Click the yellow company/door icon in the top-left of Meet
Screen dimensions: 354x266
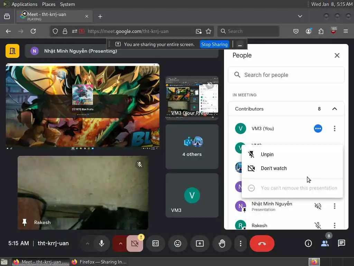pyautogui.click(x=12, y=51)
